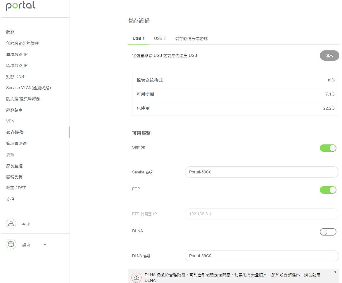Click the Samba 名稱 input field
The height and width of the screenshot is (283, 342).
coord(262,172)
